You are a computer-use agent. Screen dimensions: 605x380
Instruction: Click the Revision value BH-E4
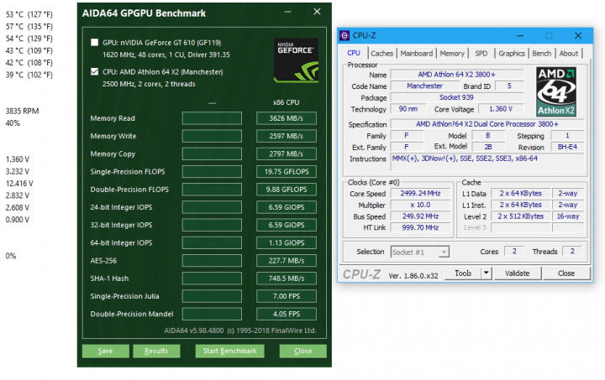click(x=567, y=147)
